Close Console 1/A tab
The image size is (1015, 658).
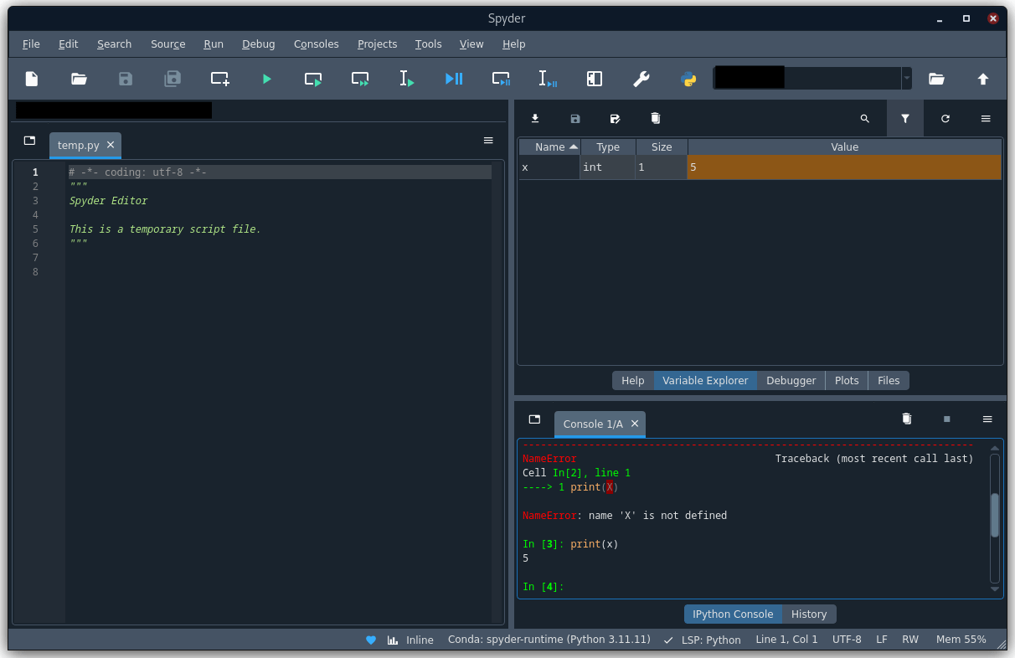[x=635, y=424]
